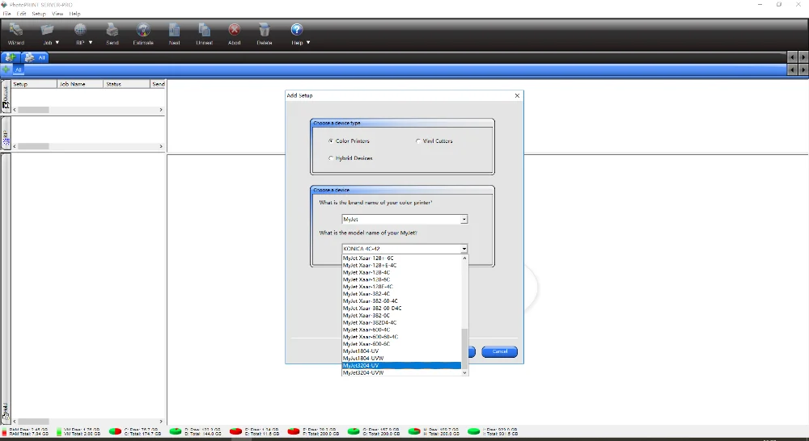Choose MyJet Xaar-600-6C in the list
Image resolution: width=809 pixels, height=441 pixels.
(401, 343)
